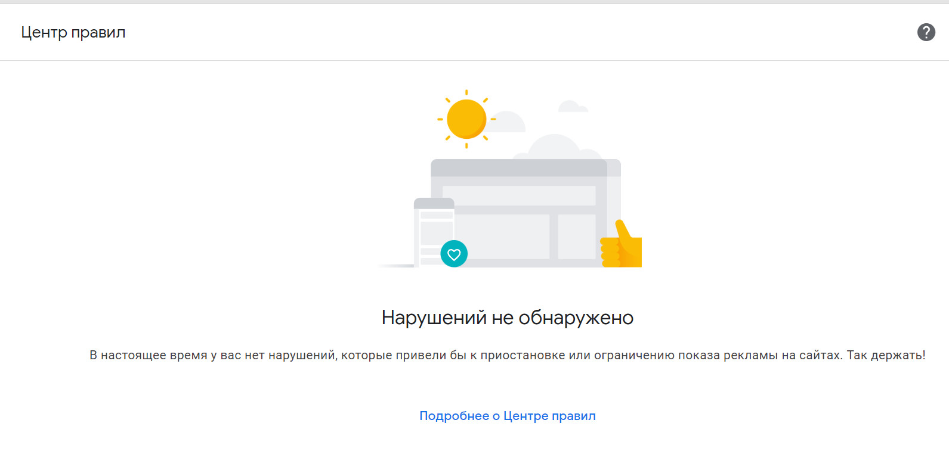Click the 'Так держать!' text
This screenshot has width=949, height=451.
click(x=886, y=355)
